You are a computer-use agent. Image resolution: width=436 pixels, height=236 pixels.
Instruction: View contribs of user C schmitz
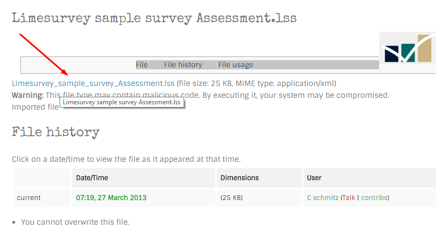(374, 198)
